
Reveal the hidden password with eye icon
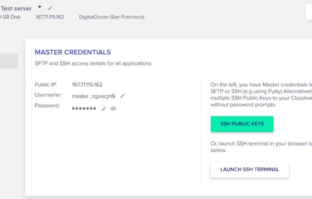click(113, 109)
